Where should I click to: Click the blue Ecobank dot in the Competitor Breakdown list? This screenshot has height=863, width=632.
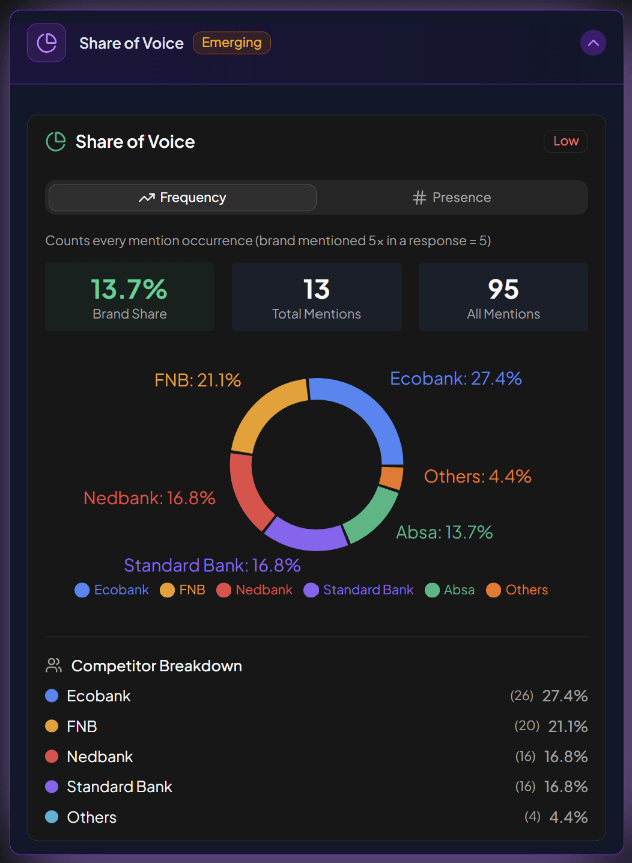coord(53,695)
